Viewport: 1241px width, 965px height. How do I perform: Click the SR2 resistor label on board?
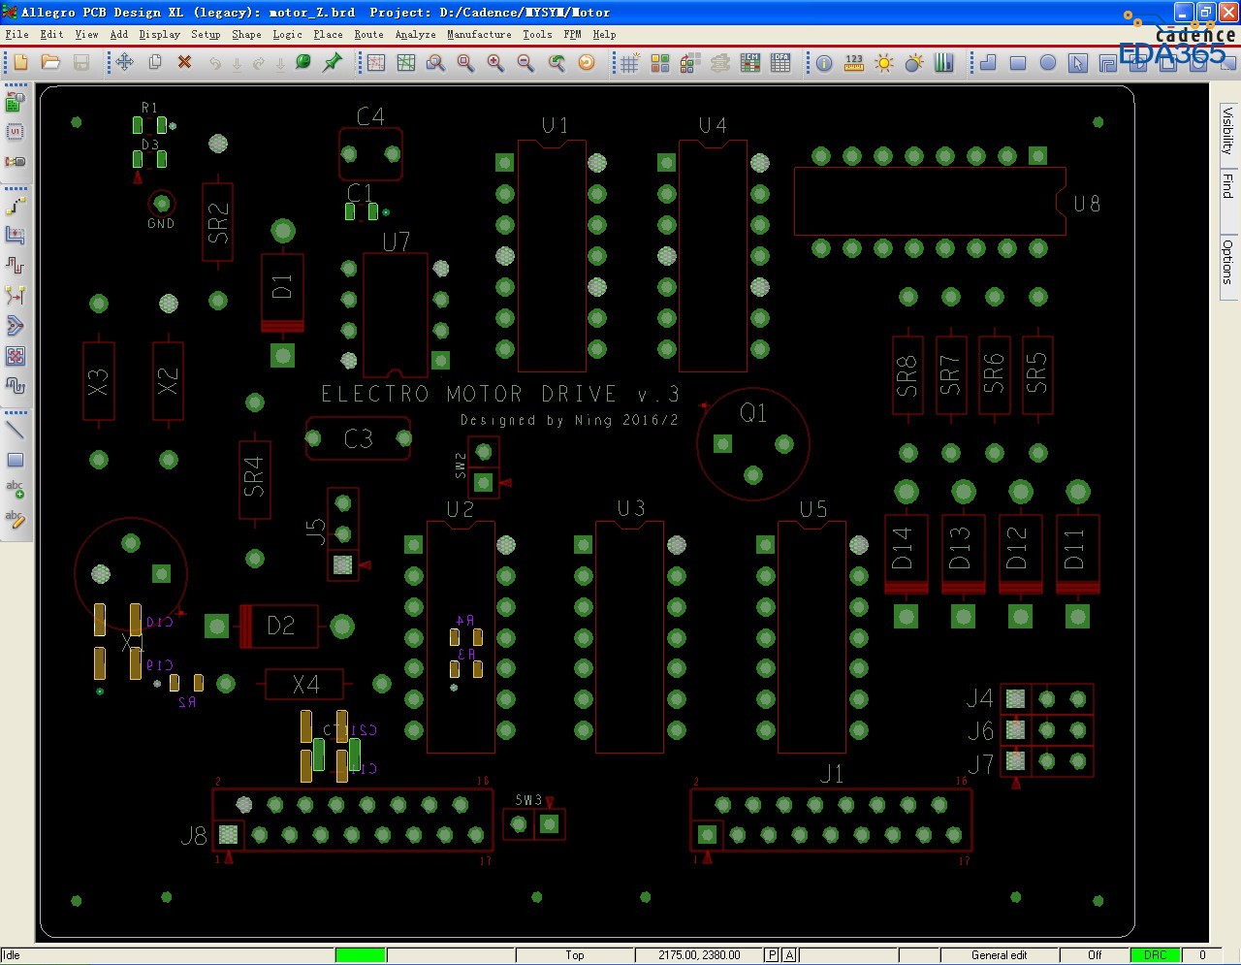pyautogui.click(x=218, y=223)
